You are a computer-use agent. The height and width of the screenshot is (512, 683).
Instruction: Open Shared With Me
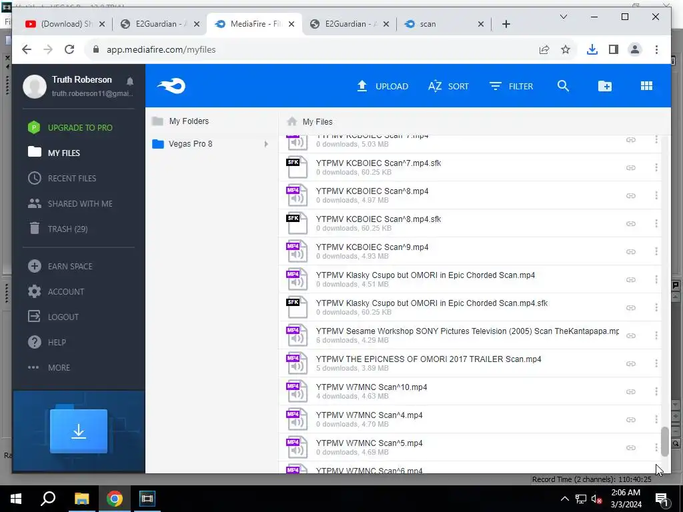tap(70, 203)
